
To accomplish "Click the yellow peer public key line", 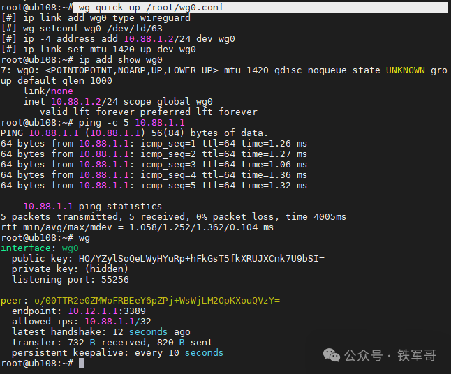I will (x=140, y=301).
